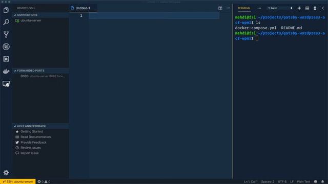
Task: Open the Debug view icon
Action: [x=6, y=47]
